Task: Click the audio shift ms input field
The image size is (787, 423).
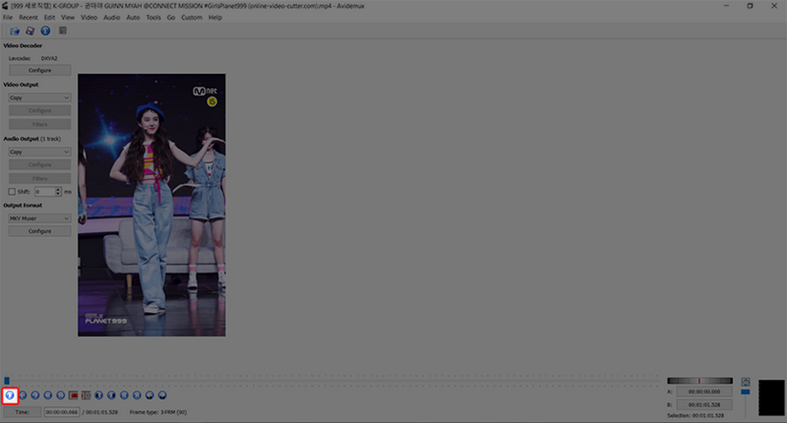Action: coord(45,192)
